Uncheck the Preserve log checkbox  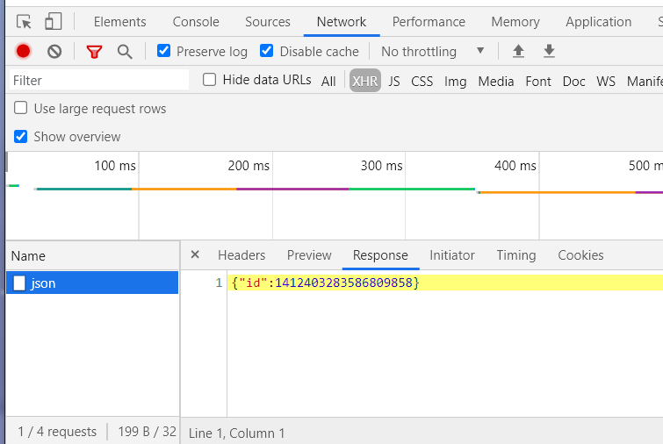click(x=163, y=51)
